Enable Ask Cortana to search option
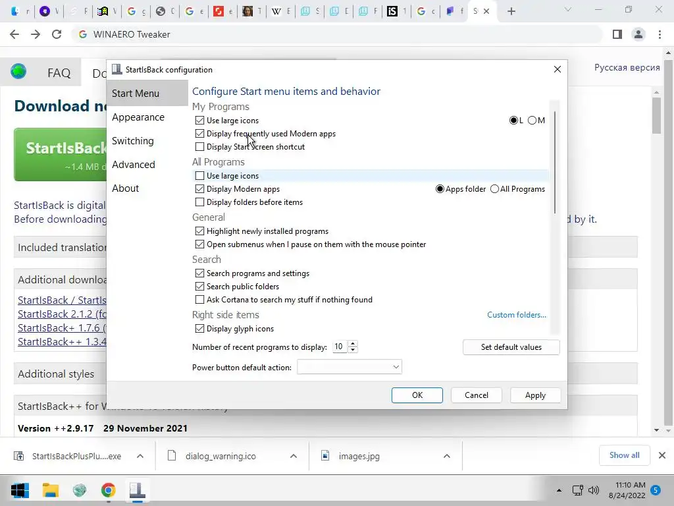 [199, 300]
